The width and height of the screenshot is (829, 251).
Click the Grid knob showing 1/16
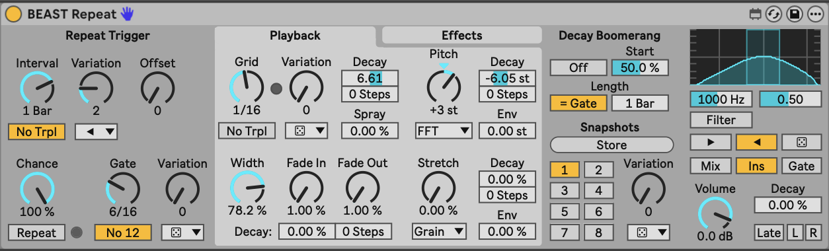tap(246, 87)
